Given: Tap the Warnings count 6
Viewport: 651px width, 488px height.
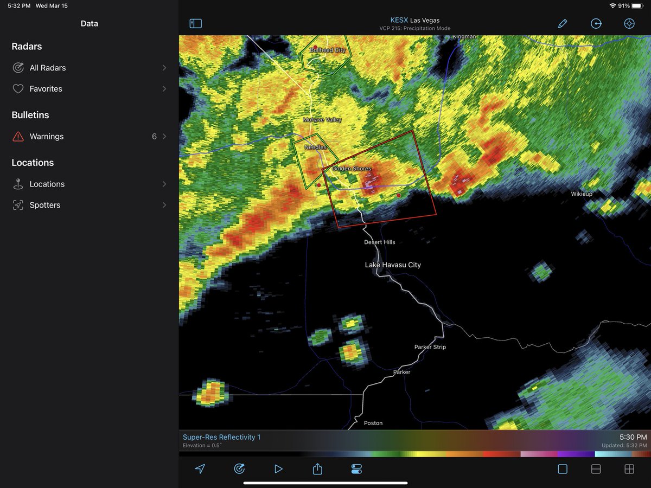Looking at the screenshot, I should click(154, 137).
